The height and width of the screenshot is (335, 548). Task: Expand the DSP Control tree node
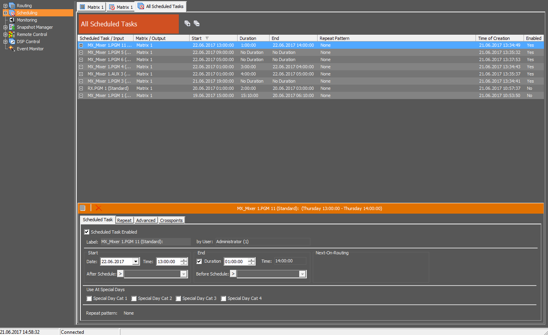(x=5, y=42)
